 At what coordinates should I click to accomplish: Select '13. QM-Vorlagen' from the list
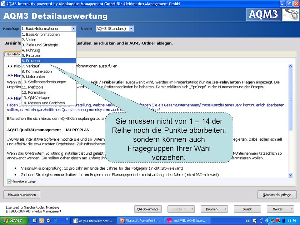(x=49, y=97)
